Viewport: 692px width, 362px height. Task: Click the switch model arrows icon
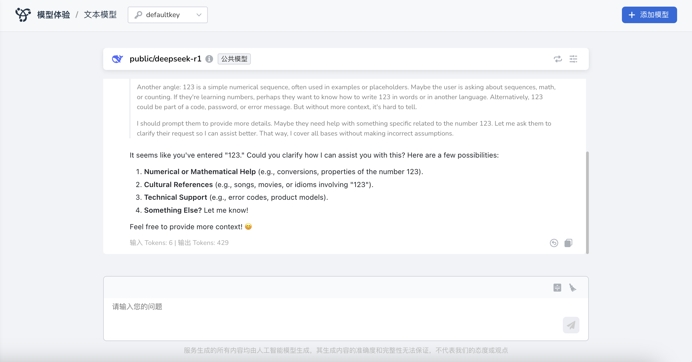(x=558, y=59)
